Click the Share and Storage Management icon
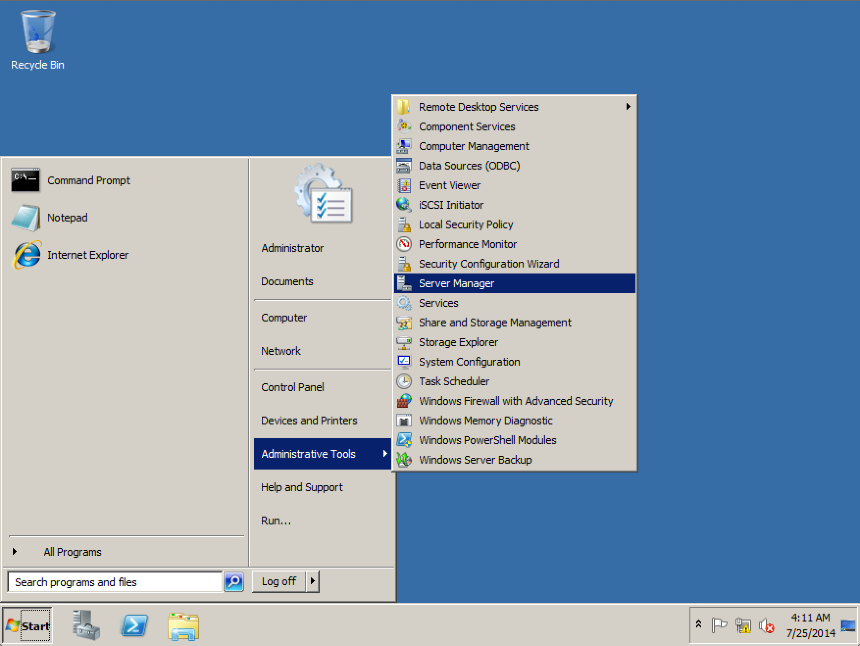The width and height of the screenshot is (860, 646). point(404,323)
